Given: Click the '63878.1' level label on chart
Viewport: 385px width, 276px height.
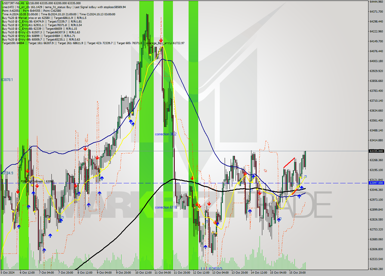Looking at the screenshot, I should pyautogui.click(x=7, y=80).
